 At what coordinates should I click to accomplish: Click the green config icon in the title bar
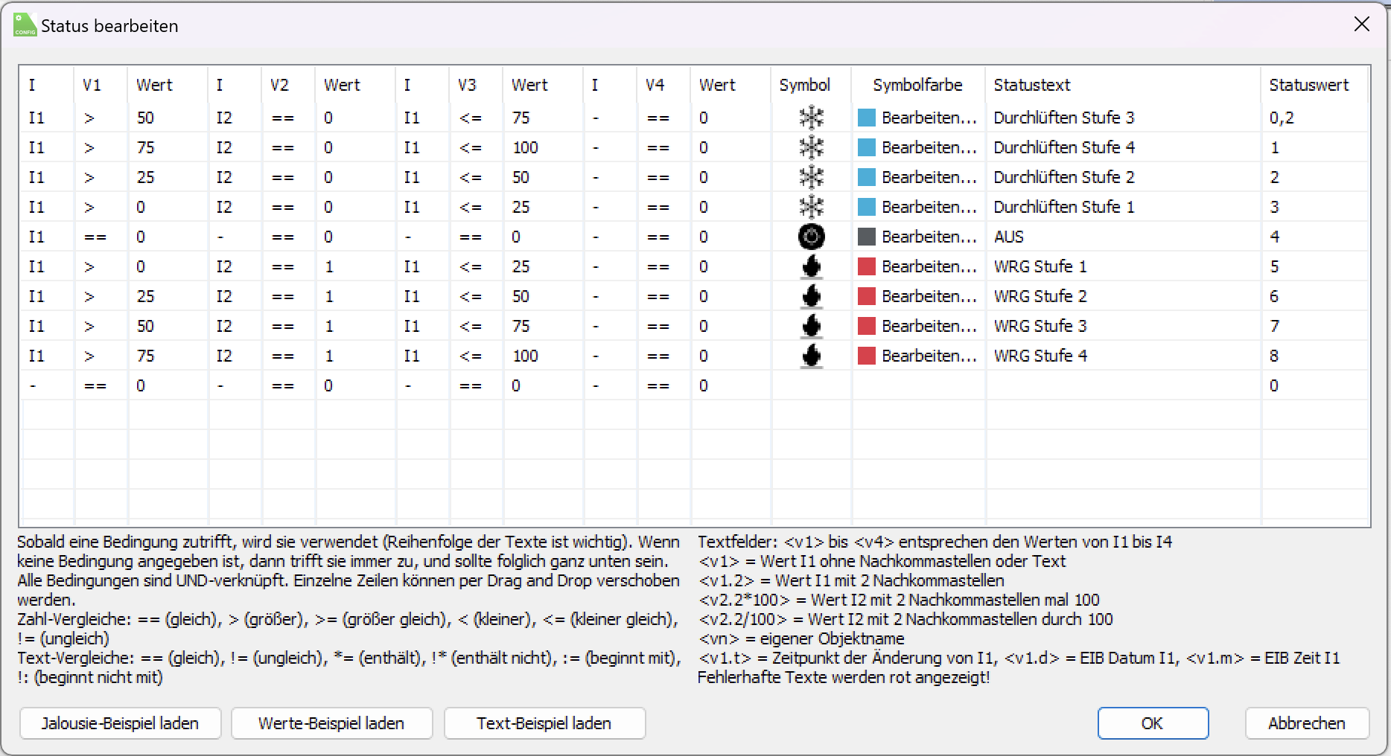(x=25, y=25)
